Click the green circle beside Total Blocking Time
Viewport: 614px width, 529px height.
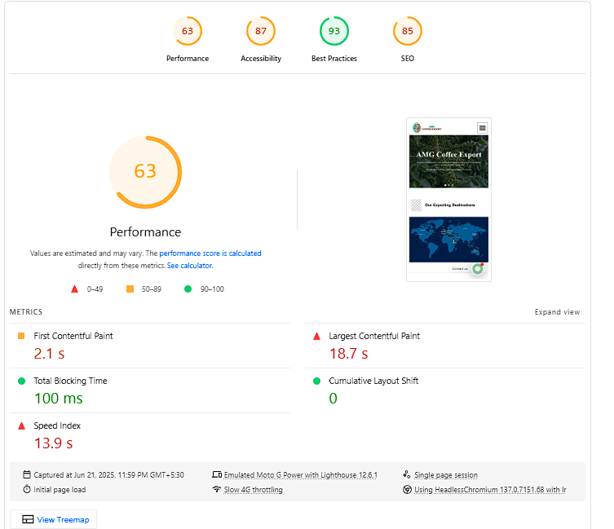coord(21,381)
